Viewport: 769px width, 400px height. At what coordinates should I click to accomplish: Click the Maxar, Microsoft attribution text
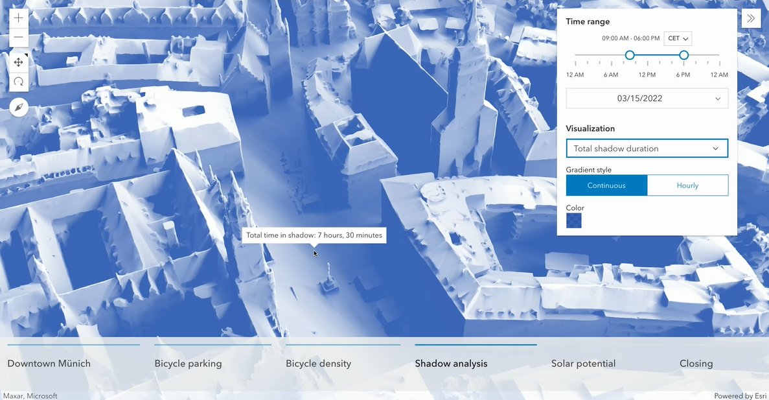(30, 395)
